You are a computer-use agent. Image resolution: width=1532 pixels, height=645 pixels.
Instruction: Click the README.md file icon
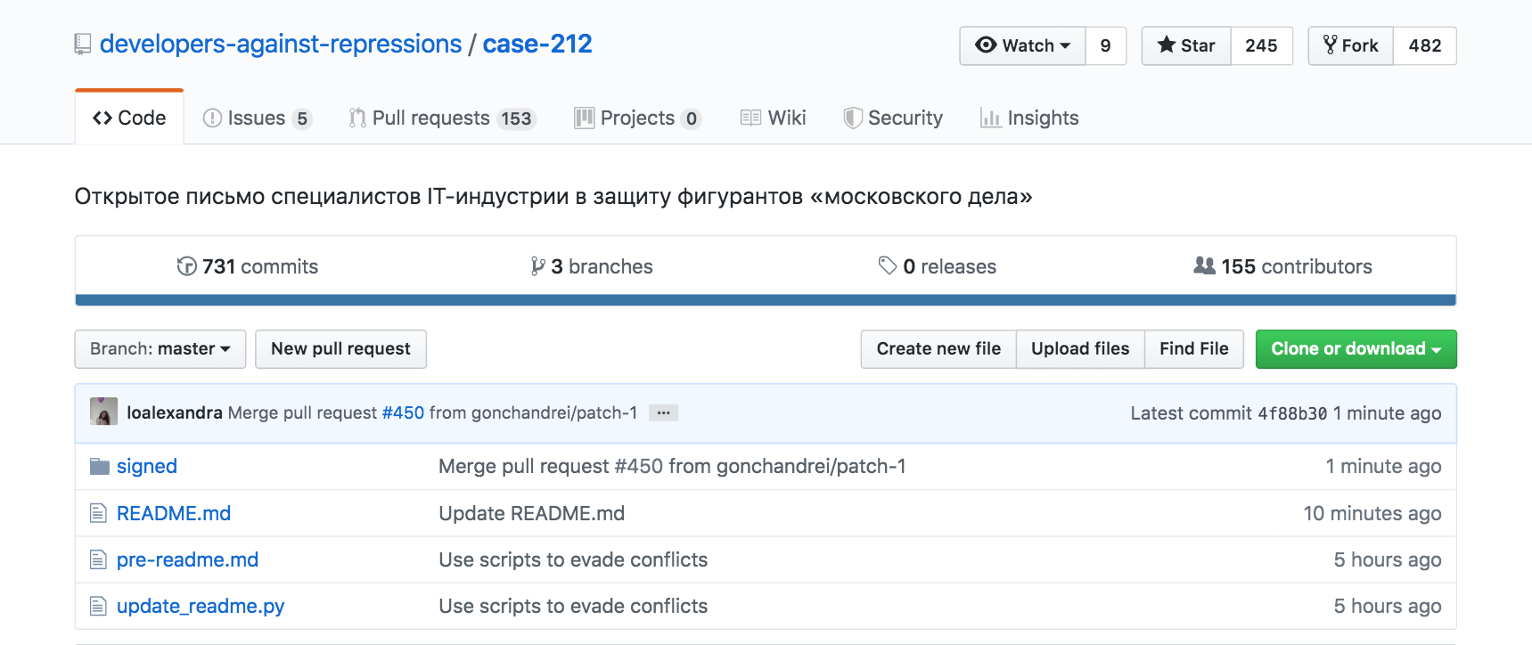pyautogui.click(x=98, y=513)
